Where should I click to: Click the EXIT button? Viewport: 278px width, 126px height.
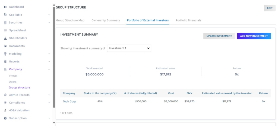(x=270, y=8)
